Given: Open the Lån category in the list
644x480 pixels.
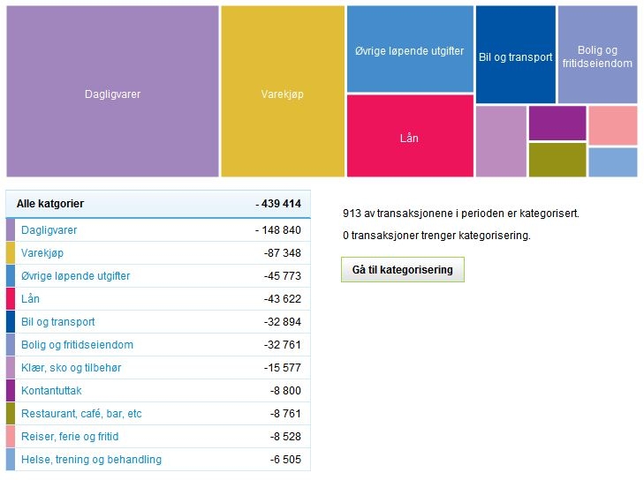Looking at the screenshot, I should click(x=30, y=299).
